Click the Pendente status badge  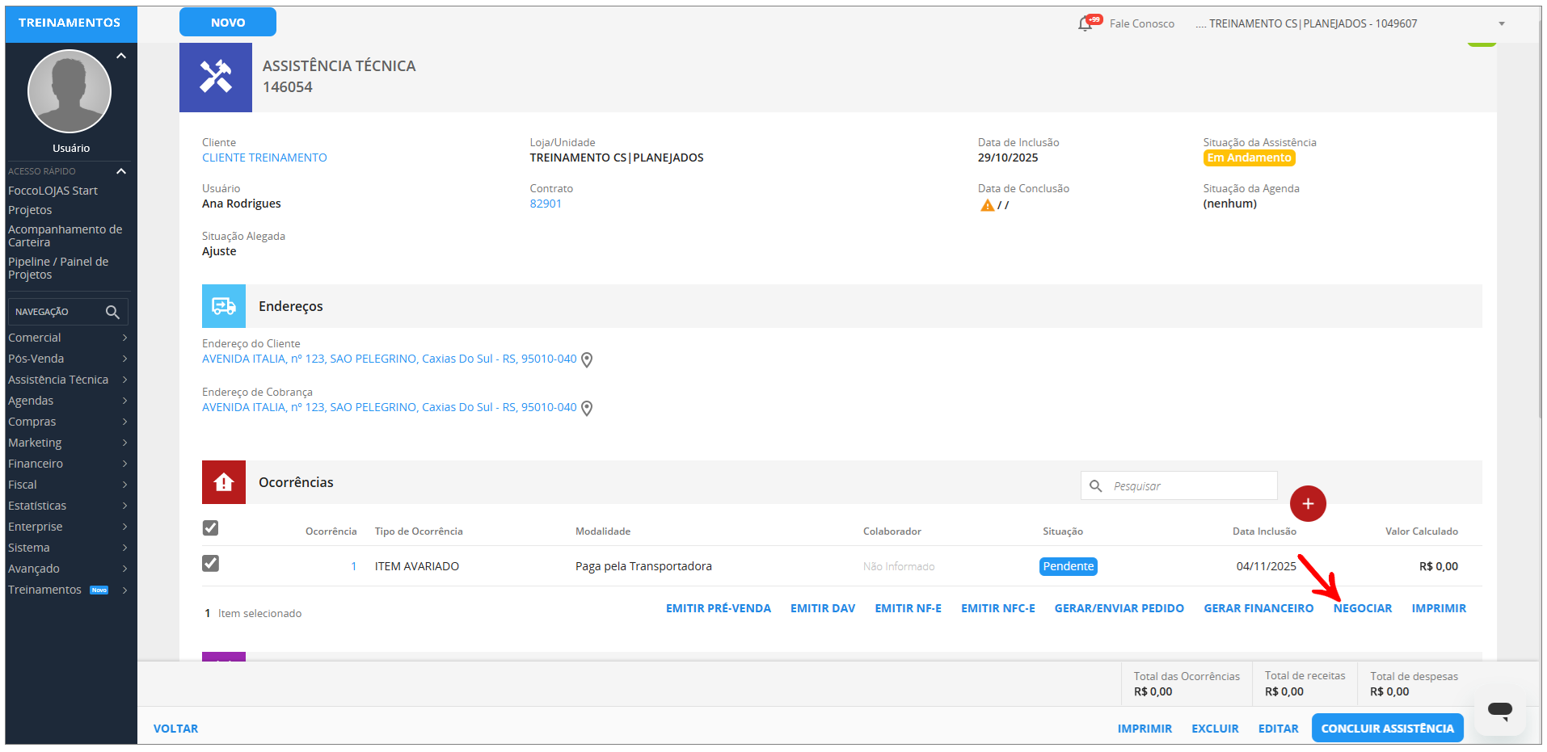pyautogui.click(x=1068, y=567)
